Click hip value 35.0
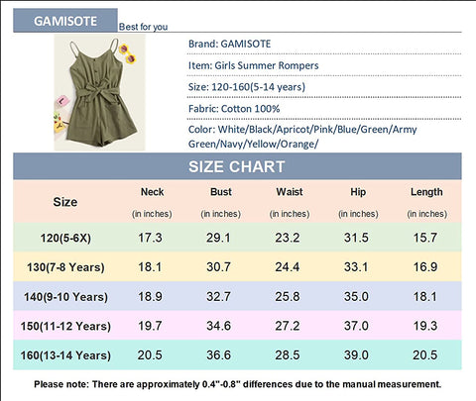The image size is (476, 401). tap(356, 296)
